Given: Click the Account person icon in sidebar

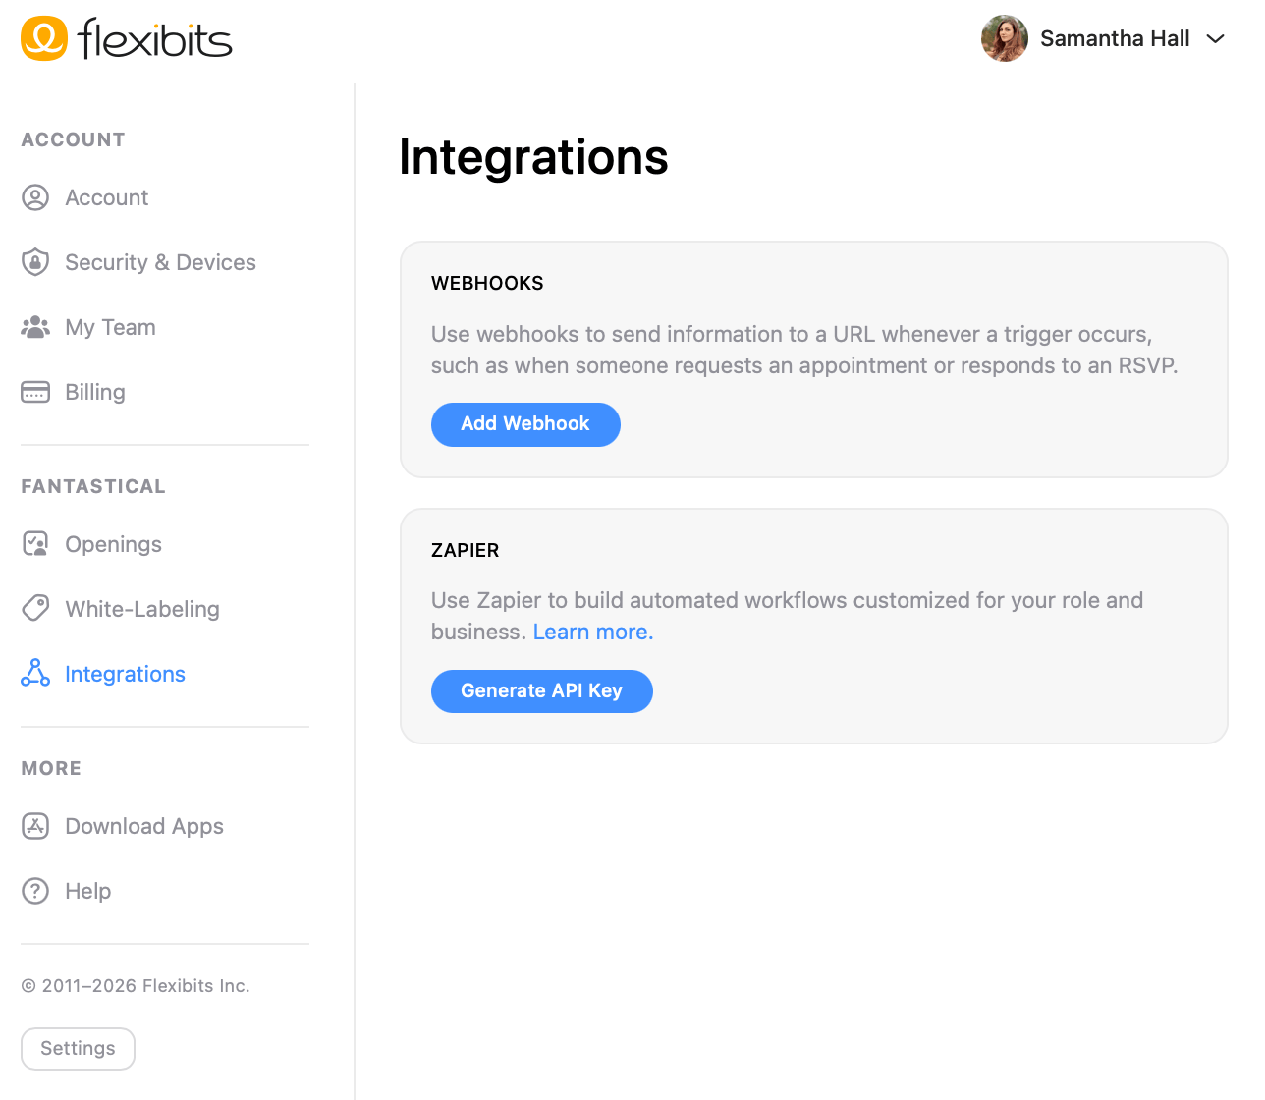Looking at the screenshot, I should point(35,197).
